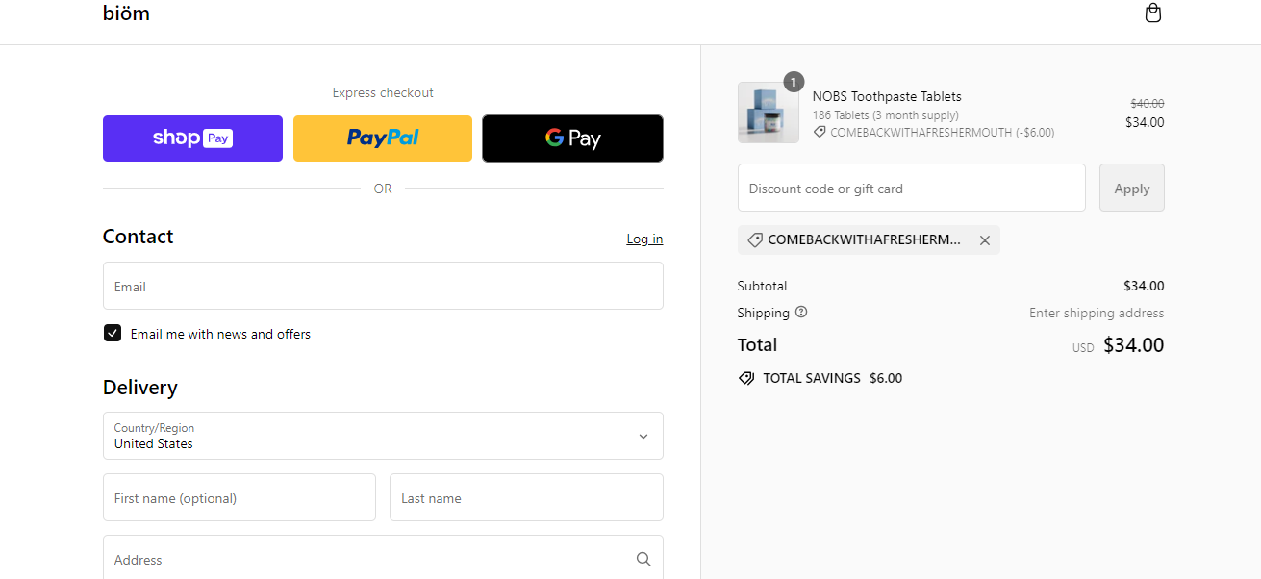Click the address search magnifier icon
Image resolution: width=1261 pixels, height=579 pixels.
643,560
